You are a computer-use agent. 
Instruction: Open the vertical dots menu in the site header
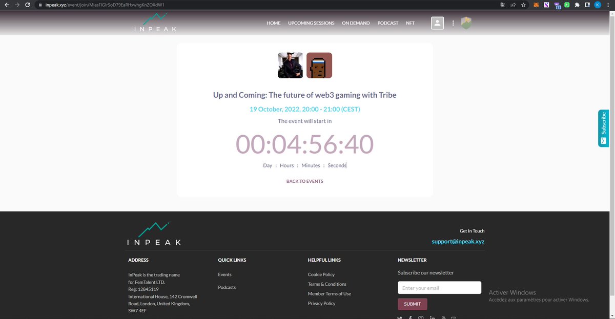click(453, 23)
